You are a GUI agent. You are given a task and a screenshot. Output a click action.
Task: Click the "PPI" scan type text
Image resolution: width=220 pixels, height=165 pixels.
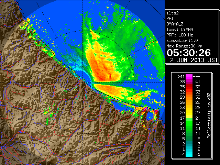pyautogui.click(x=170, y=19)
